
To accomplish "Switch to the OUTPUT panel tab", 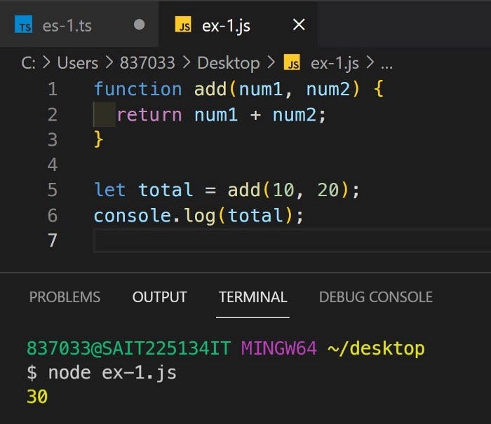I will (159, 296).
